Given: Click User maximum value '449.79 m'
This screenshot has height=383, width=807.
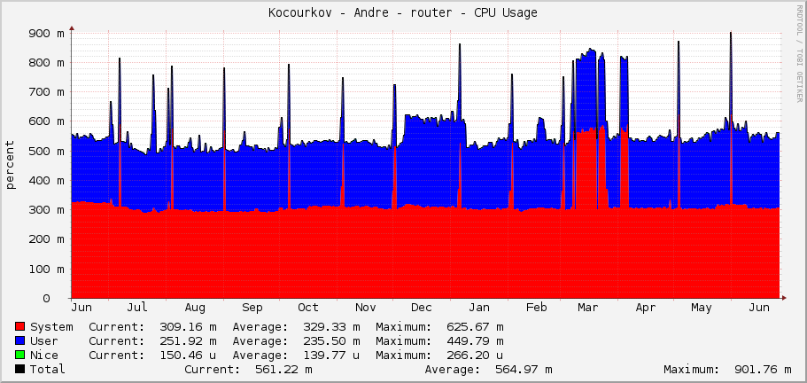Looking at the screenshot, I should pyautogui.click(x=475, y=340).
